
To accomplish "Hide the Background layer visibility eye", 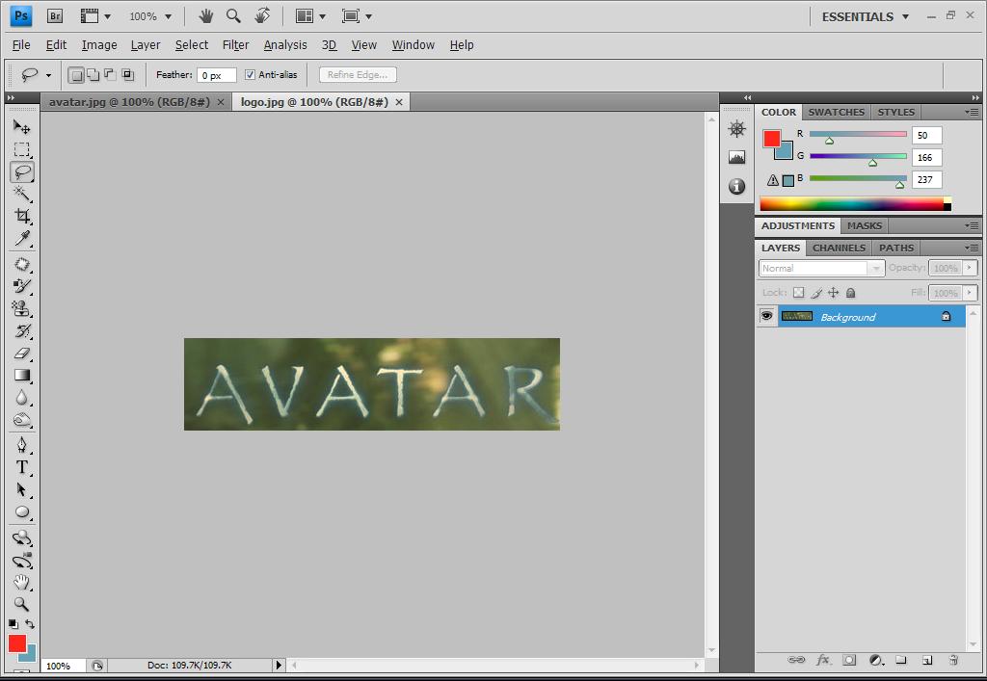I will pyautogui.click(x=766, y=316).
